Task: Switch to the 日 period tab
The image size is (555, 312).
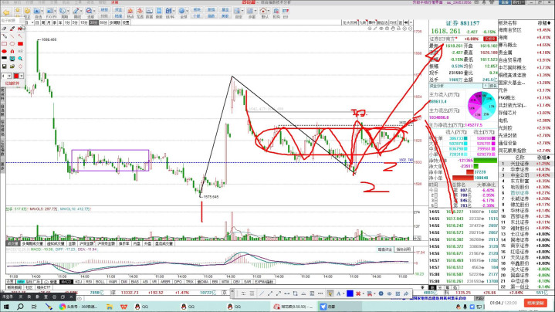Action: point(37,22)
